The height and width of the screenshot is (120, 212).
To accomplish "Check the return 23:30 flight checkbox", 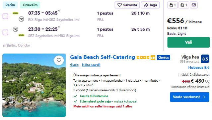I will click(x=5, y=32).
